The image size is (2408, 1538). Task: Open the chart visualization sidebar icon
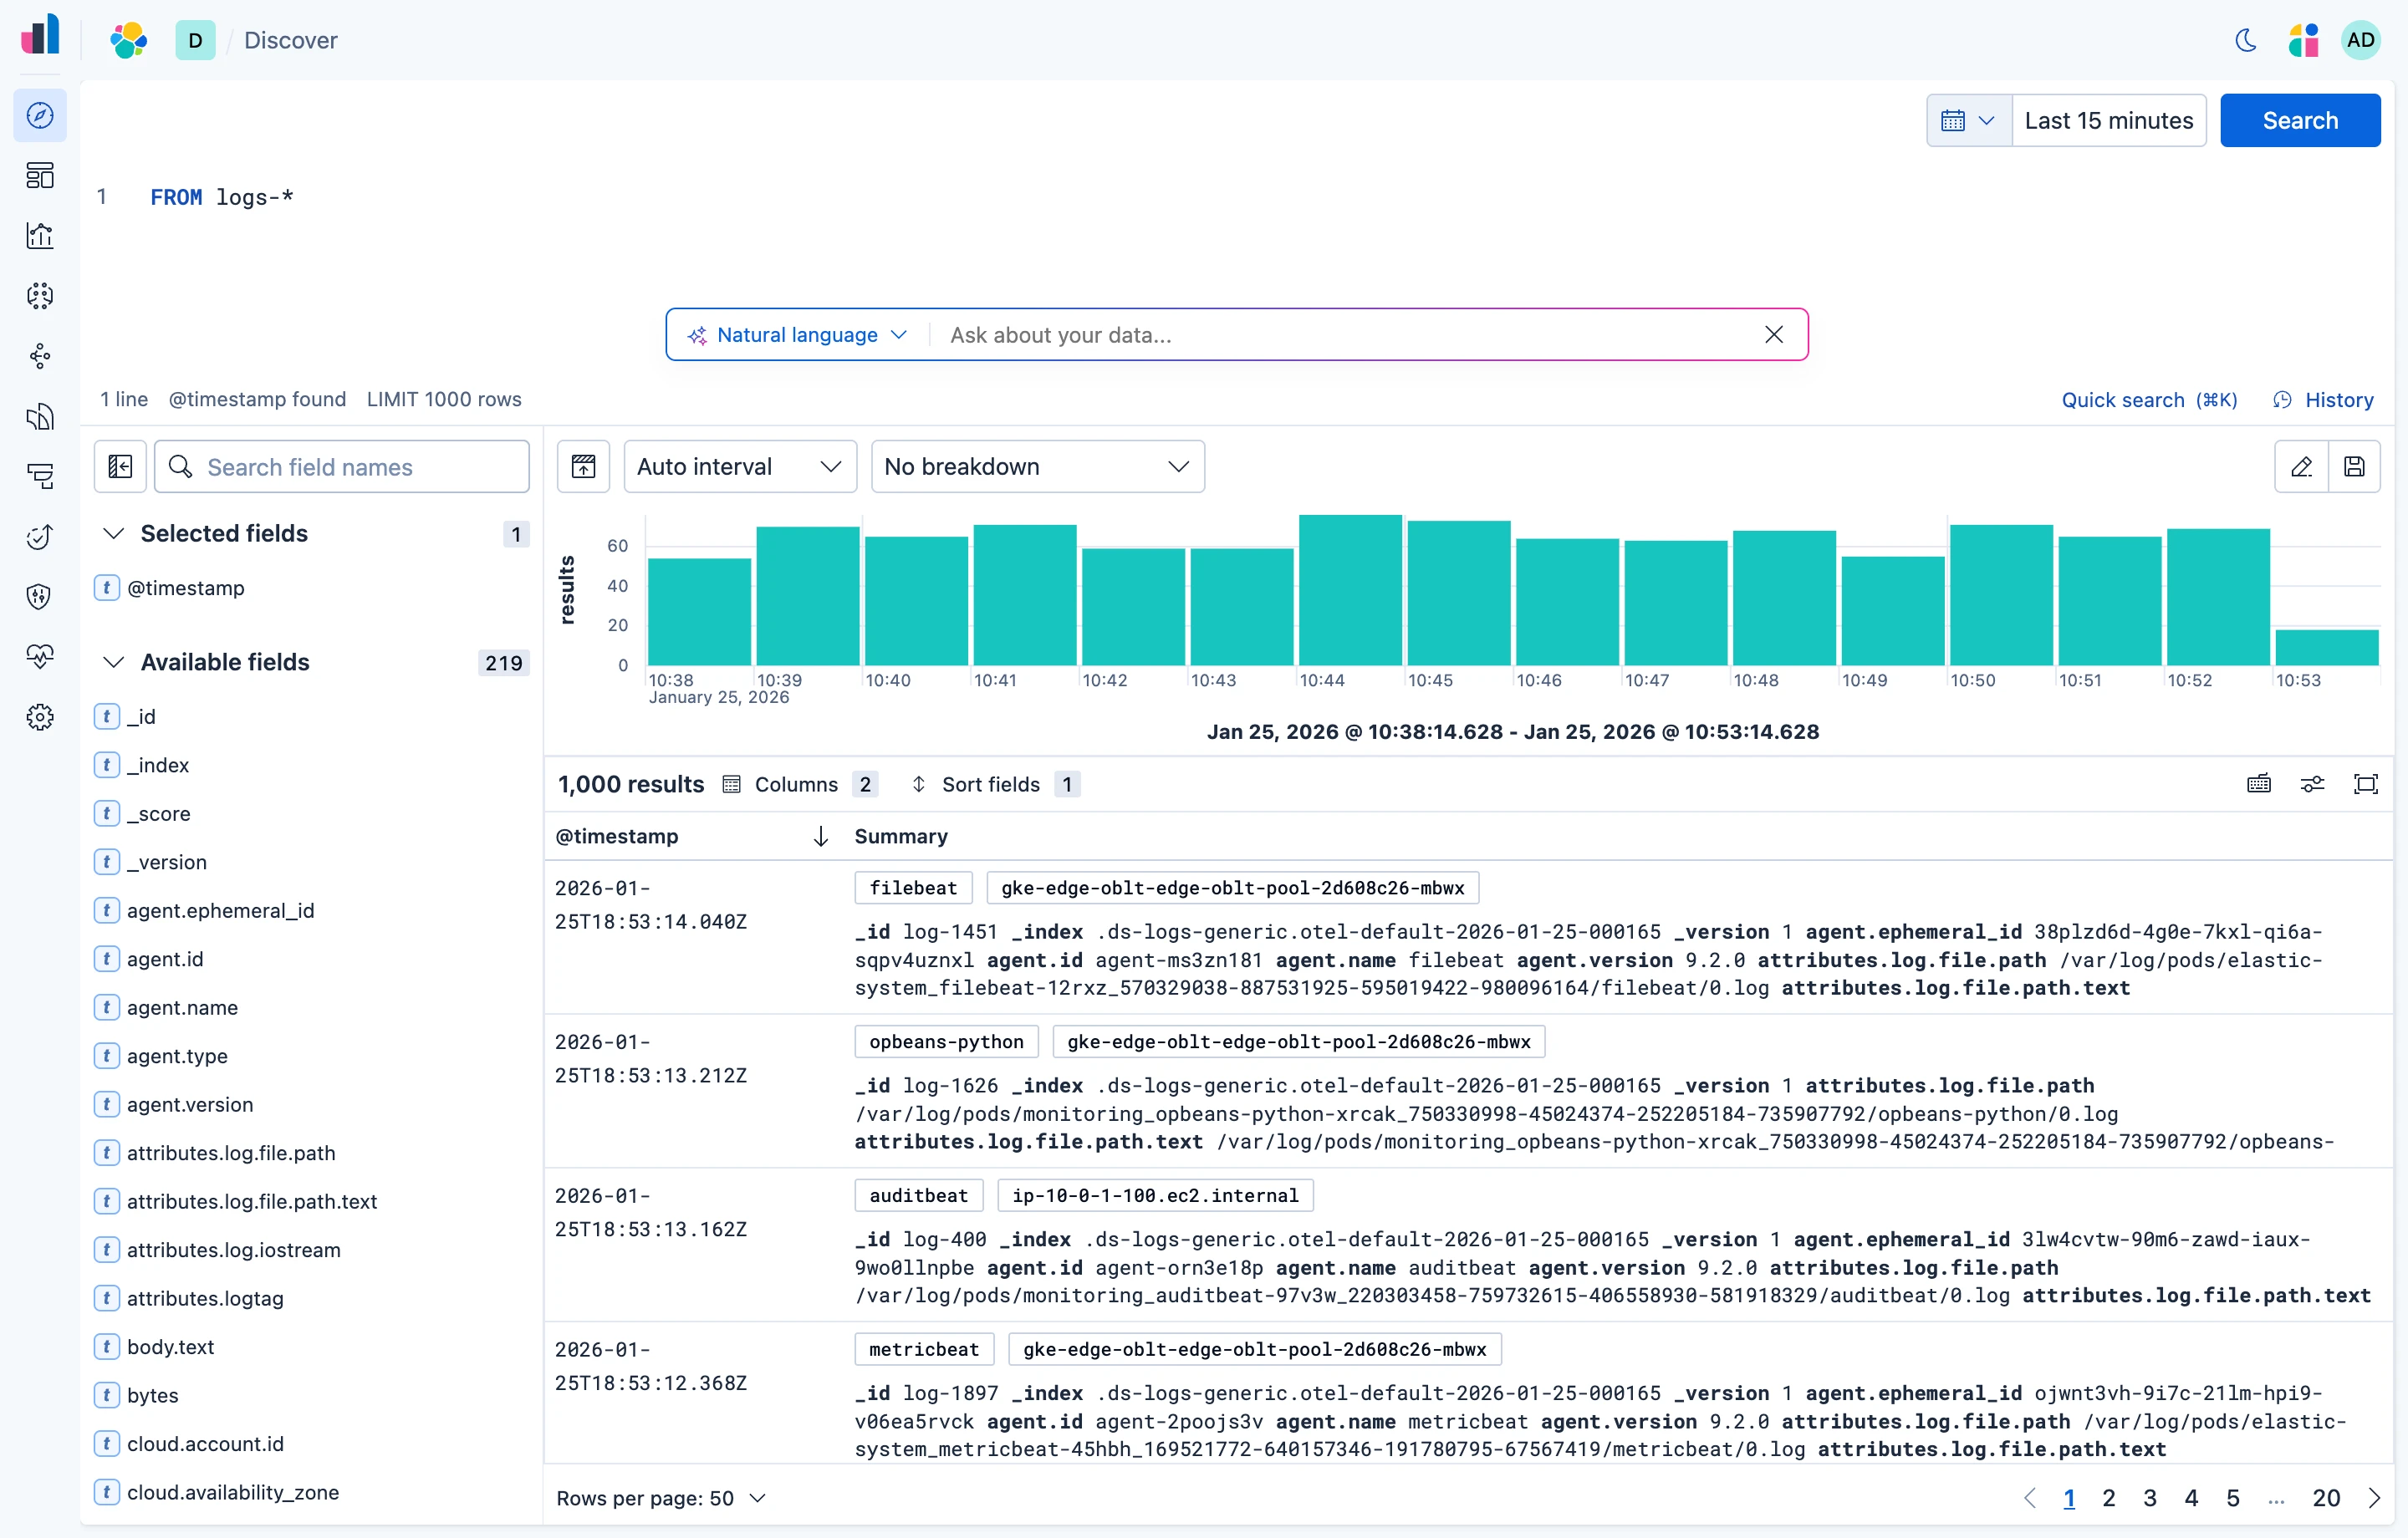pyautogui.click(x=40, y=236)
